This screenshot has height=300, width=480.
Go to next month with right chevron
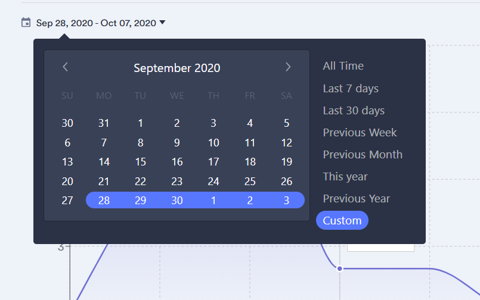coord(288,67)
